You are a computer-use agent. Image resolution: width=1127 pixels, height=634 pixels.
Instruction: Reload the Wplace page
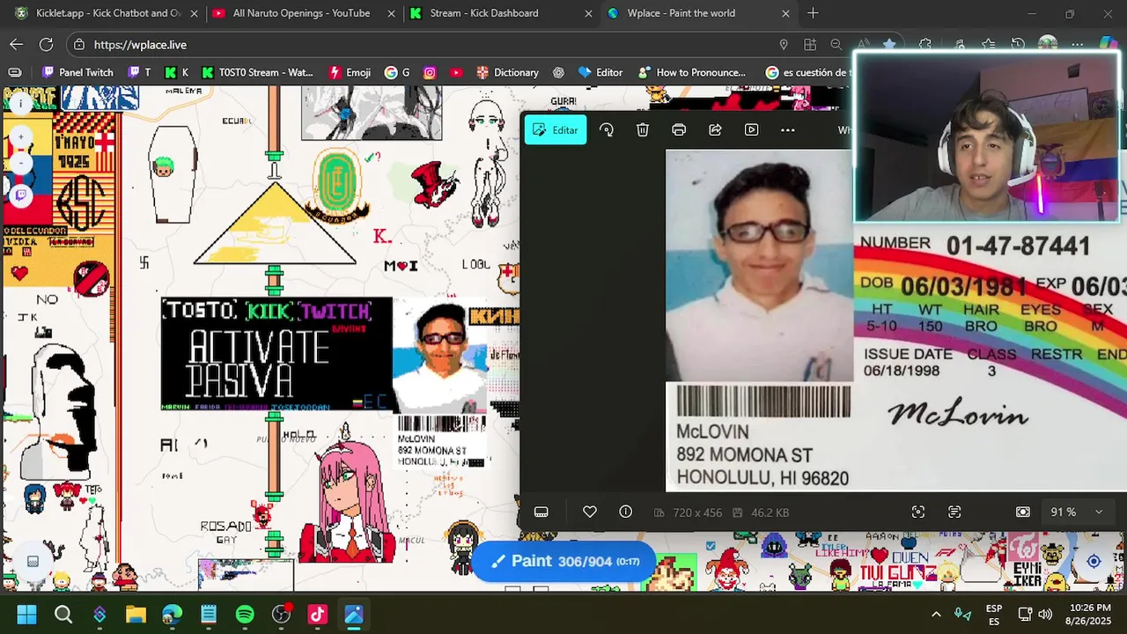pyautogui.click(x=46, y=44)
